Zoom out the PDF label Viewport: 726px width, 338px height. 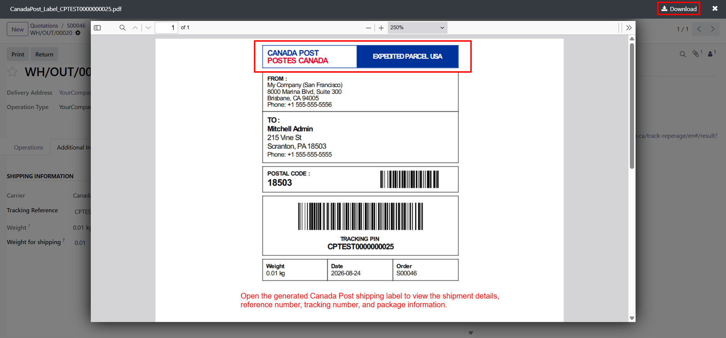coord(368,28)
